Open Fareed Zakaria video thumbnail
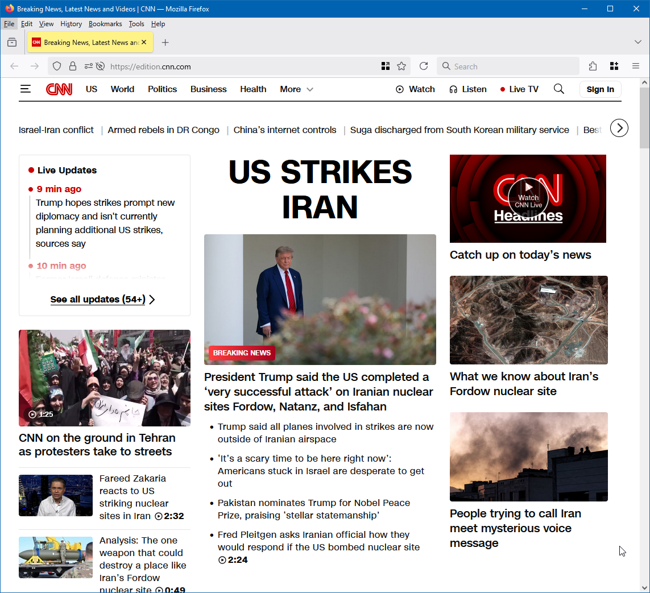Viewport: 650px width, 593px height. point(56,495)
